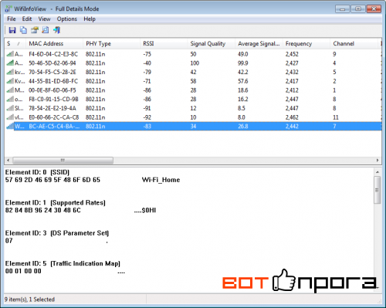The image size is (386, 308).
Task: Select MAC address 70-54-F5-C5-28-2E
Action: (52, 72)
